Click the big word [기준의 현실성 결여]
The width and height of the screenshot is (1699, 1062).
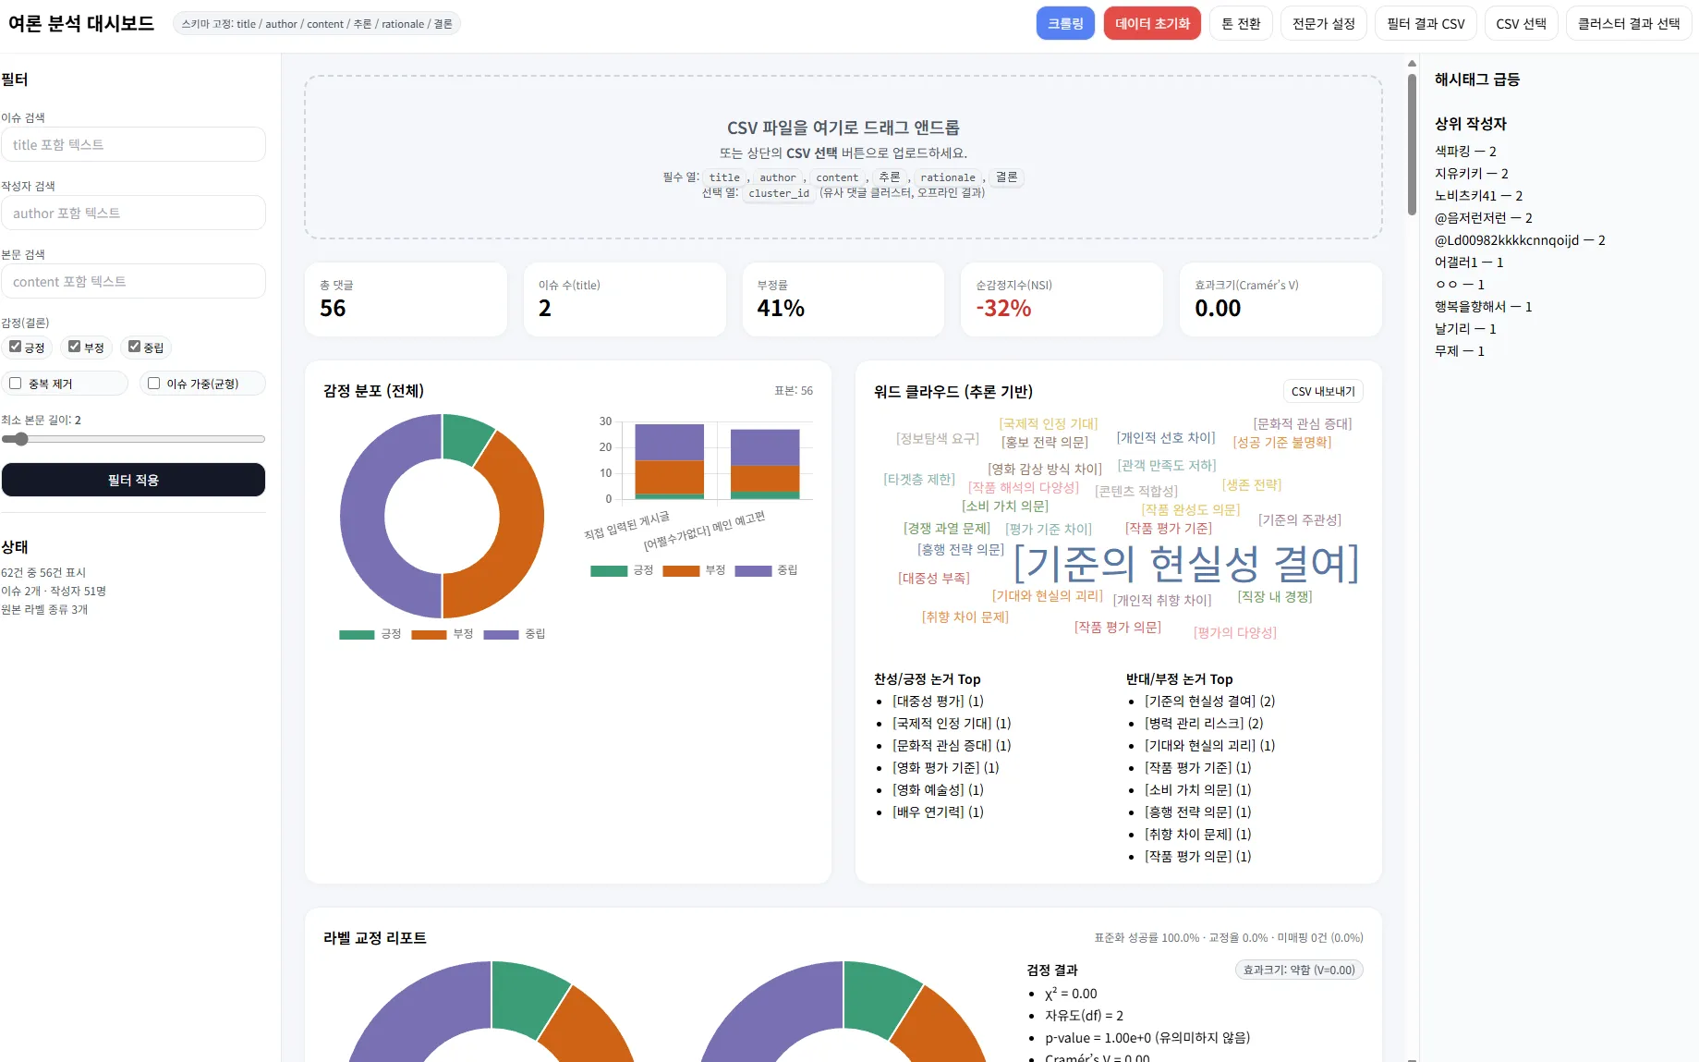tap(1186, 563)
